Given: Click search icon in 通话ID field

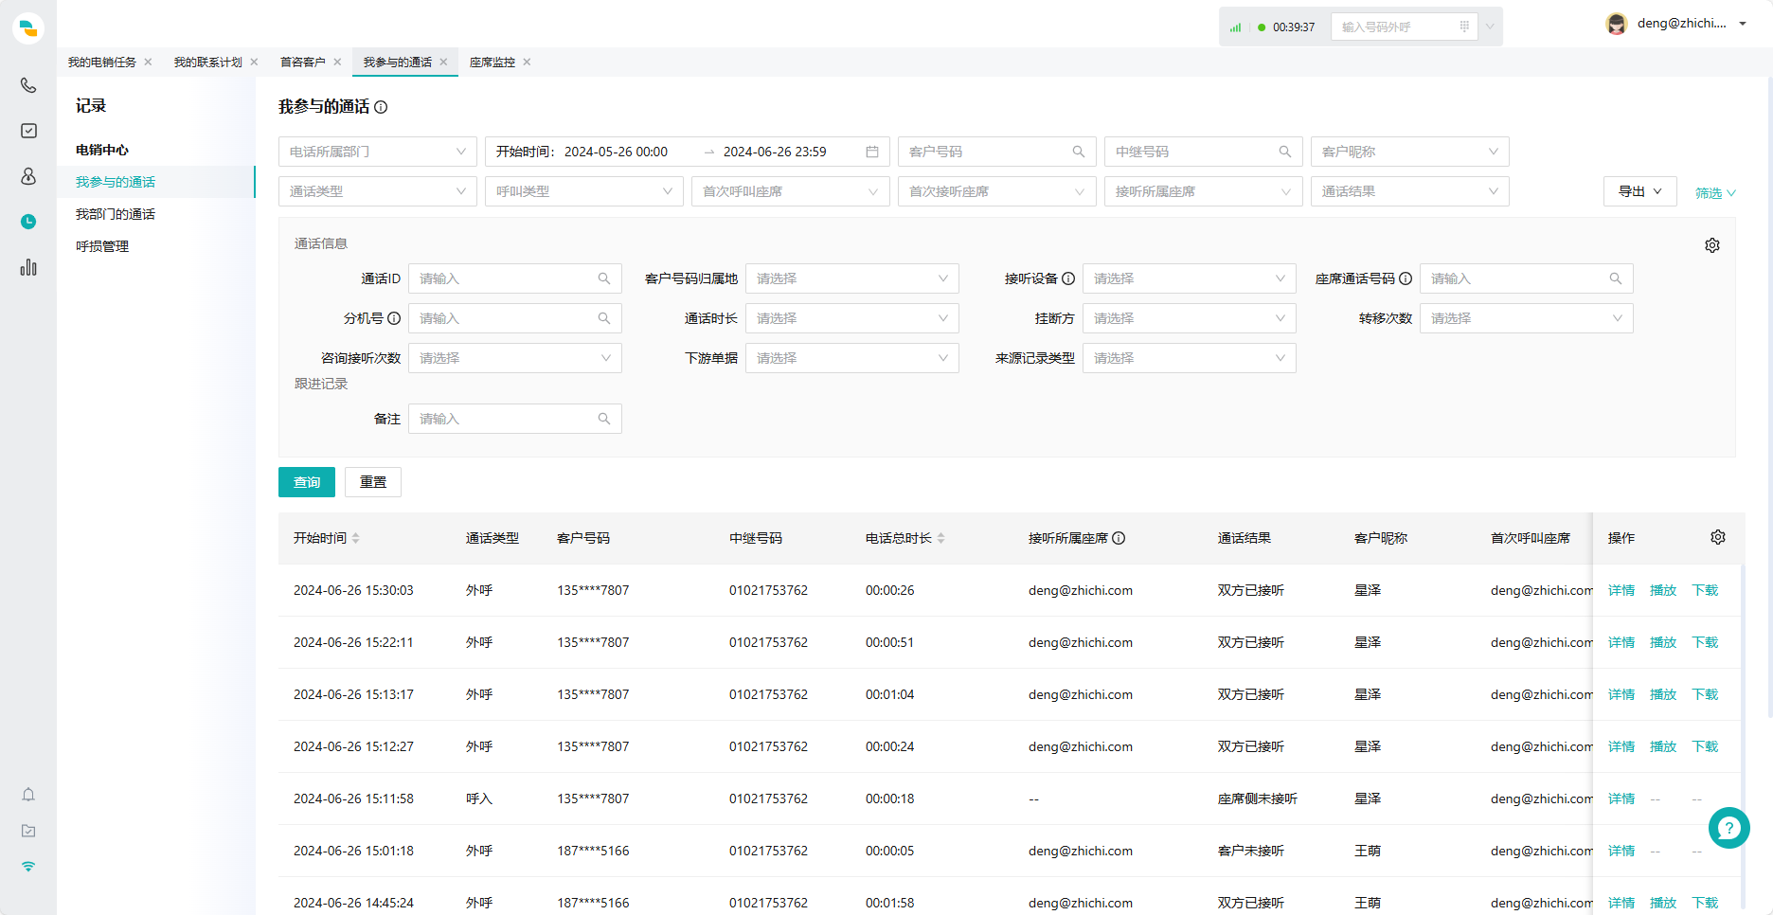Looking at the screenshot, I should tap(604, 278).
